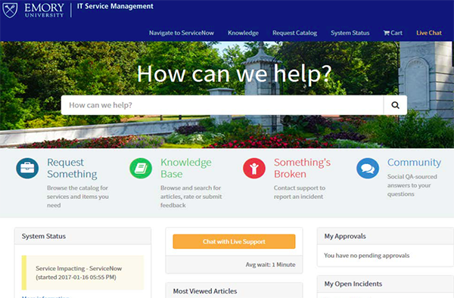The width and height of the screenshot is (454, 298).
Task: Start a Live Chat from the header
Action: [429, 33]
